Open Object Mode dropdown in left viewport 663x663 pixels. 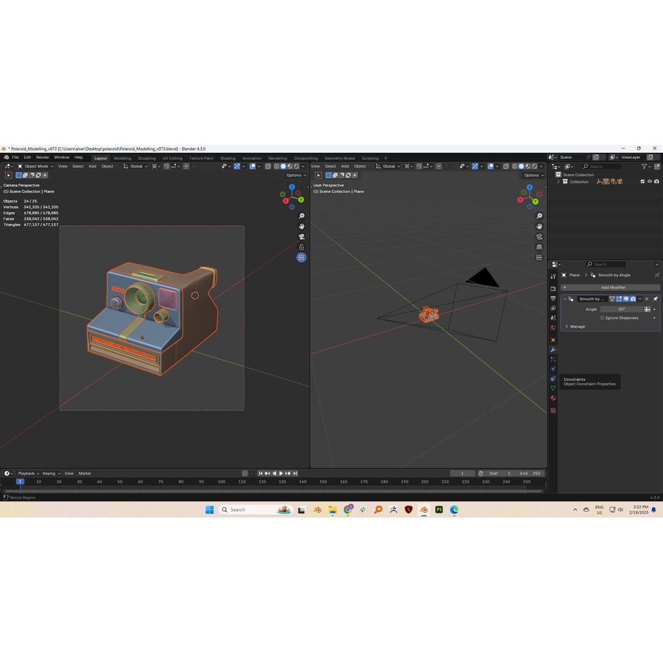[x=36, y=166]
